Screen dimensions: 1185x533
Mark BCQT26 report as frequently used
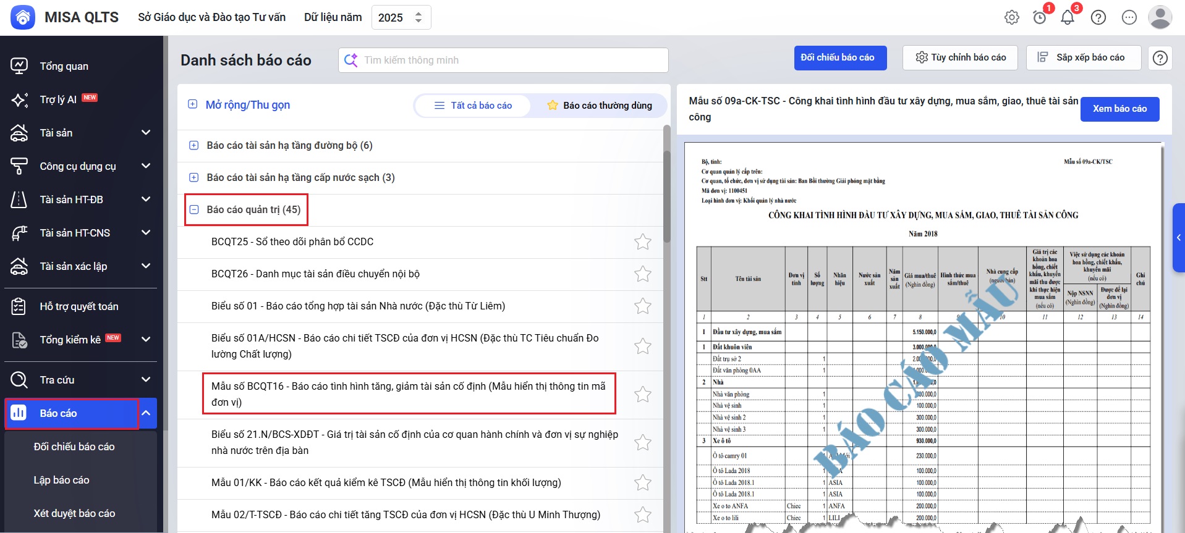(x=643, y=274)
